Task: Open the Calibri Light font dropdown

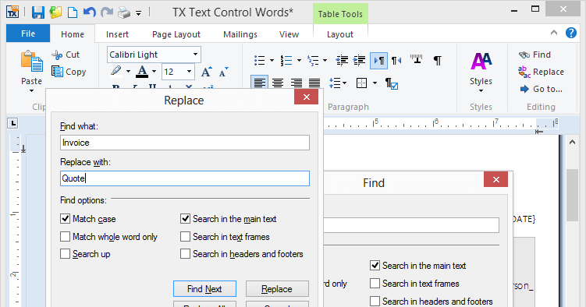Action: coord(195,55)
